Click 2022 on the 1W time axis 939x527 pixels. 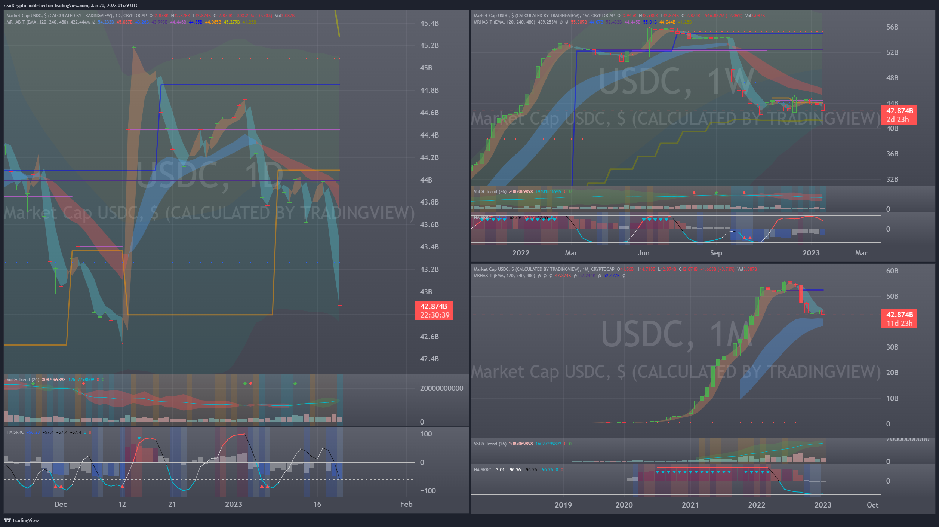point(521,253)
